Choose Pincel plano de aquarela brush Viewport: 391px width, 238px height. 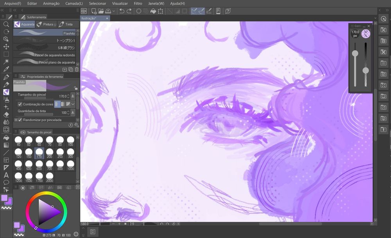[45, 62]
